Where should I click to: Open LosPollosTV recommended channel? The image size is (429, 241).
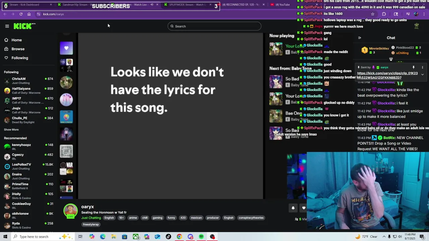pyautogui.click(x=28, y=166)
